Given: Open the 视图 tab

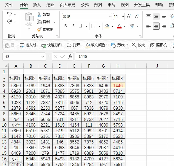Looking at the screenshot, I should point(125,5).
